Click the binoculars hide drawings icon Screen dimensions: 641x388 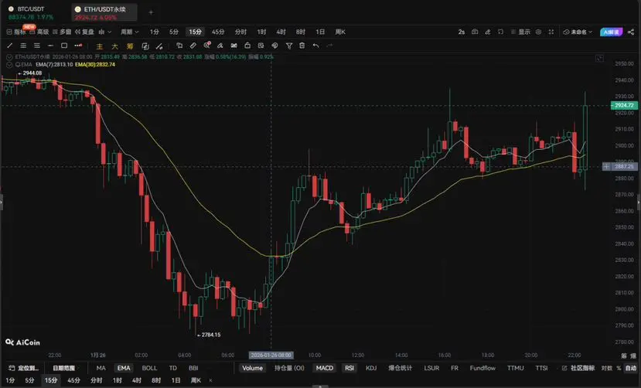(x=234, y=46)
